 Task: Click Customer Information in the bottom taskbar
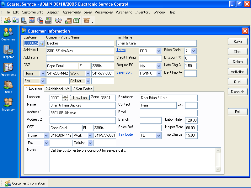click(x=25, y=183)
